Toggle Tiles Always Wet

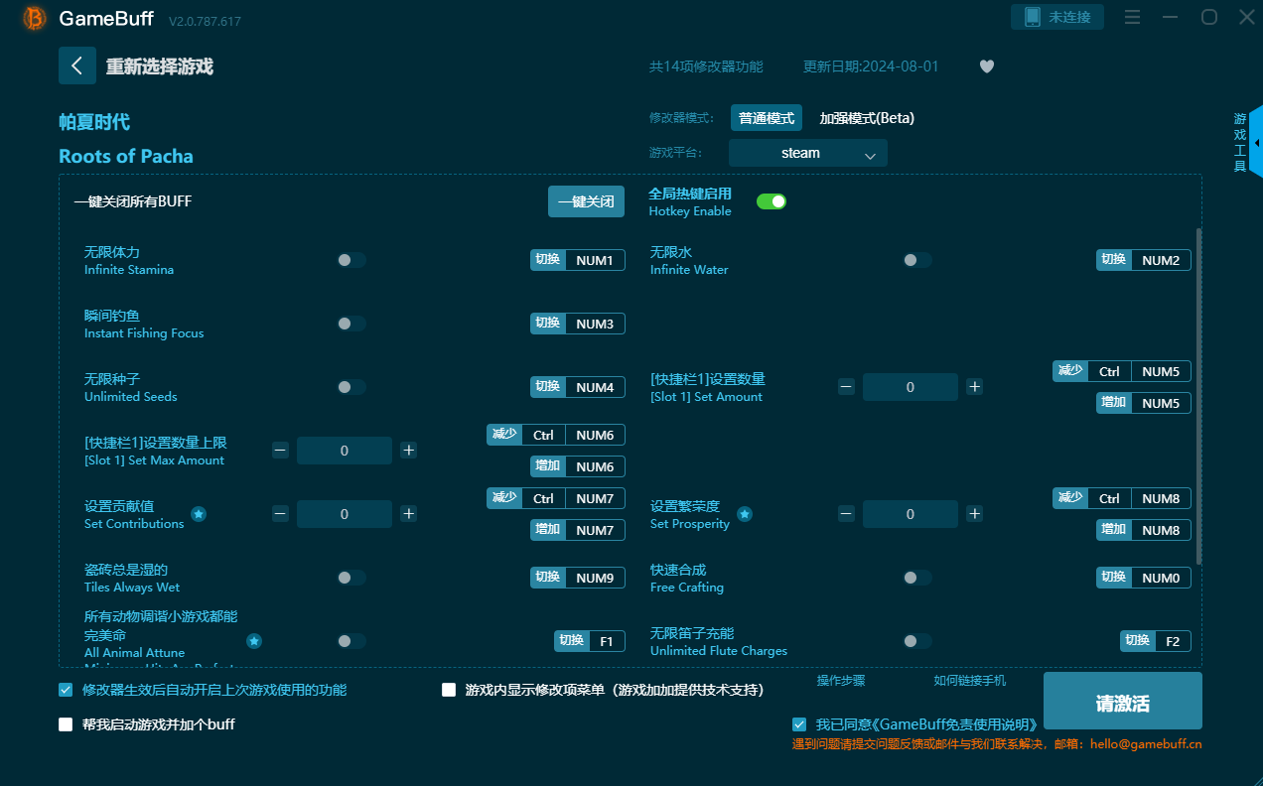[351, 578]
